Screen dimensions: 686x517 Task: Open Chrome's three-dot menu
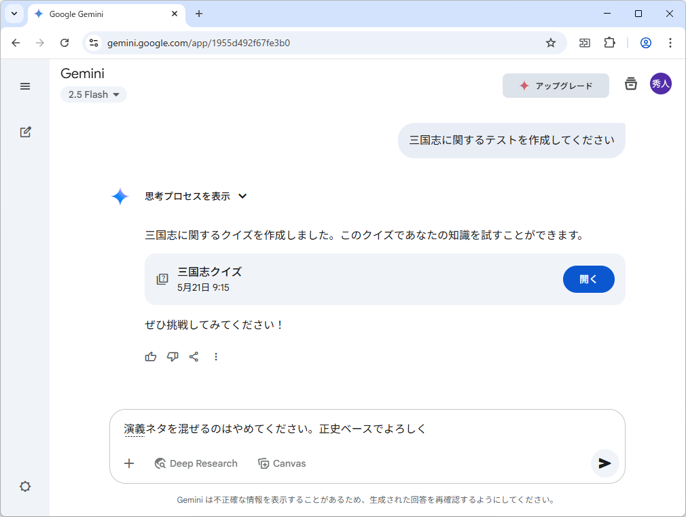pos(671,43)
